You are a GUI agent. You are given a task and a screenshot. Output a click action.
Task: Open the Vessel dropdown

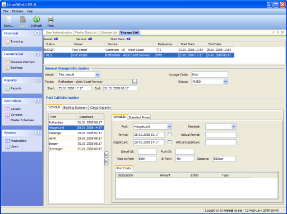click(x=98, y=75)
